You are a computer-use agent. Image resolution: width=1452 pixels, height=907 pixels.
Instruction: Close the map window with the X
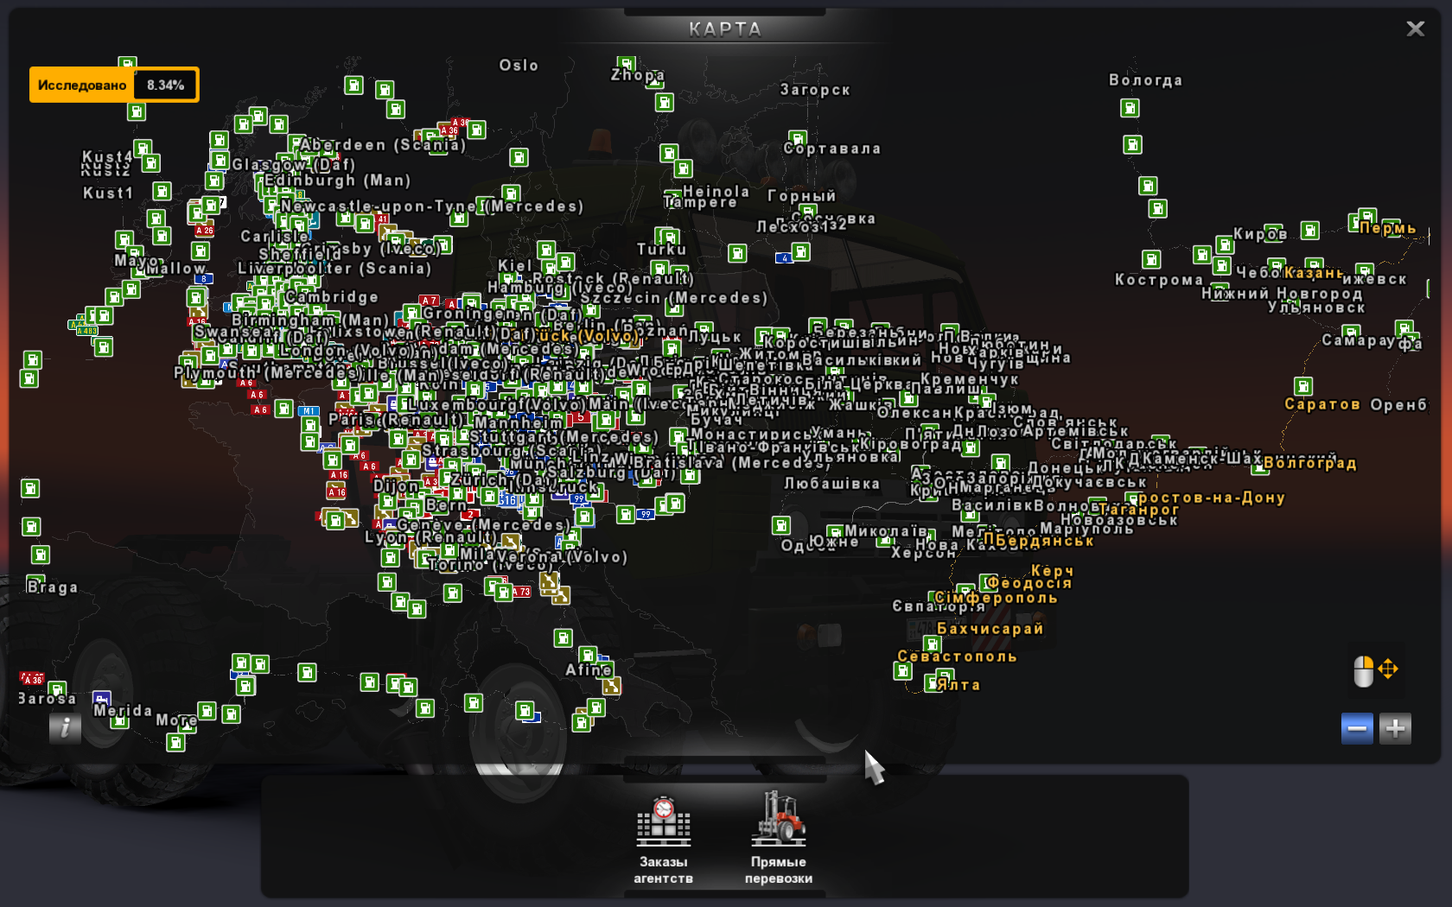click(1415, 29)
